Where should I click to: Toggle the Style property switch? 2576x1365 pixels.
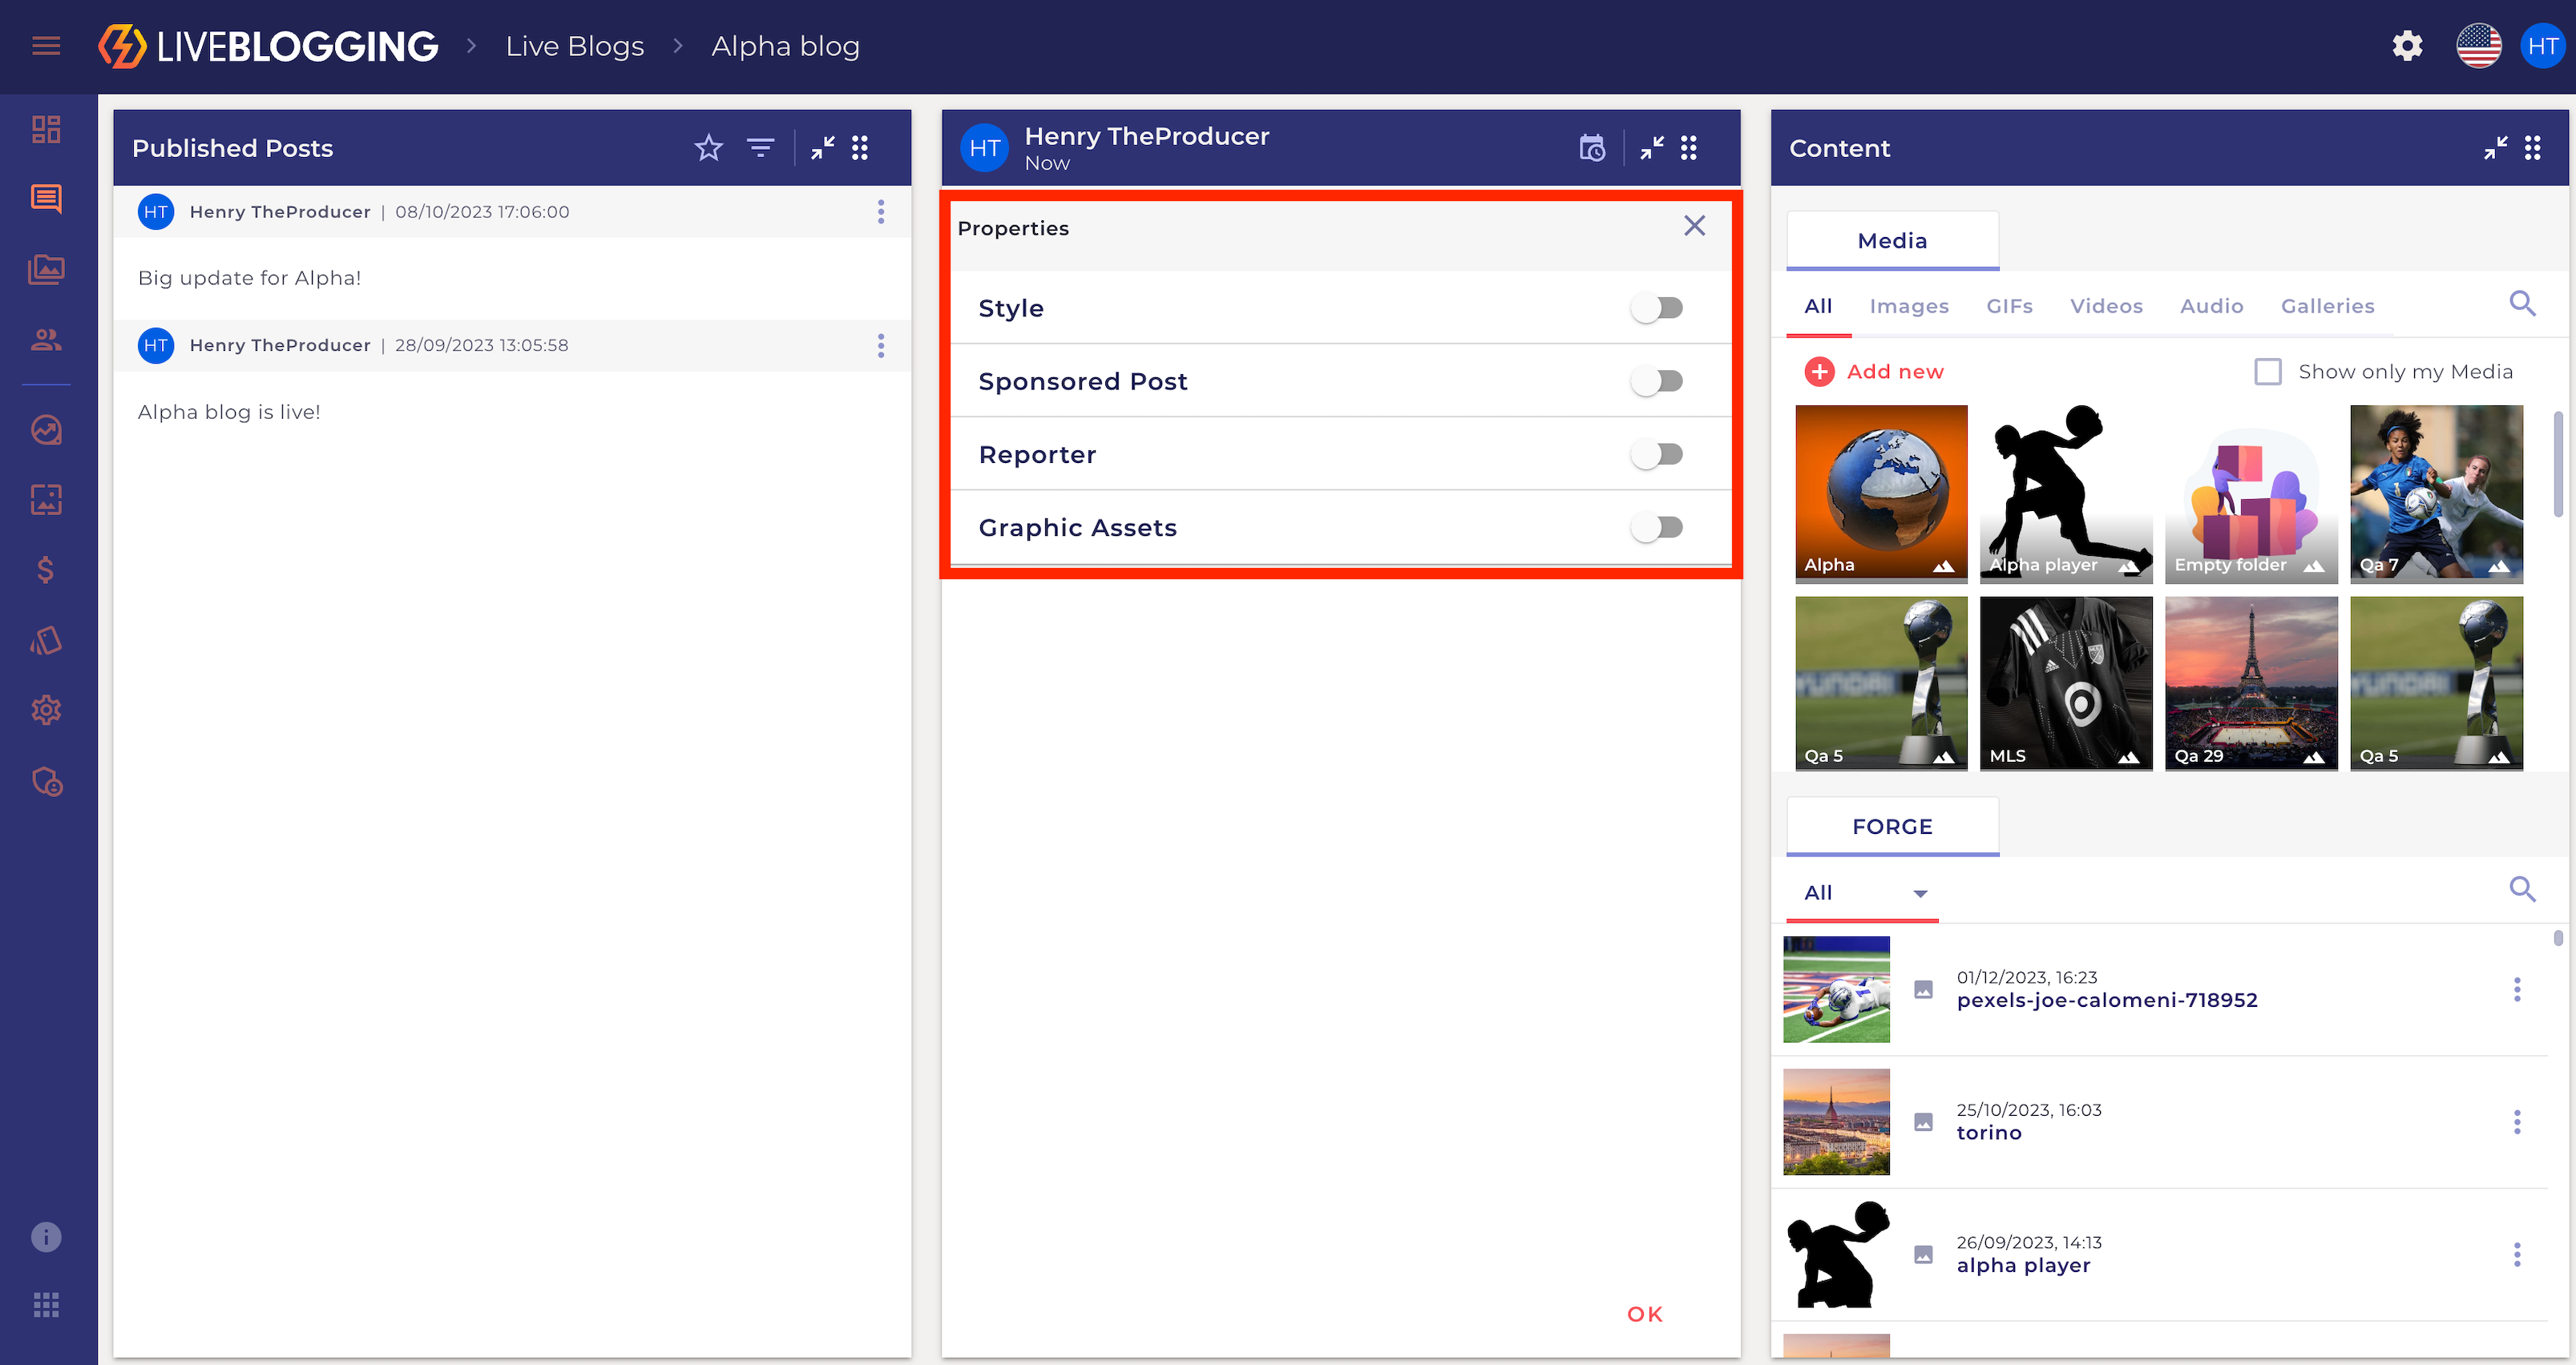(1657, 308)
